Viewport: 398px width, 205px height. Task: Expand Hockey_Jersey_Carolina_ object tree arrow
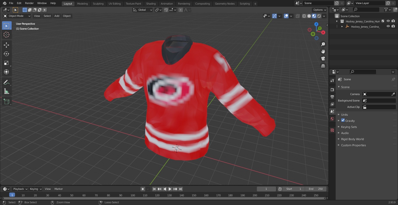click(342, 26)
